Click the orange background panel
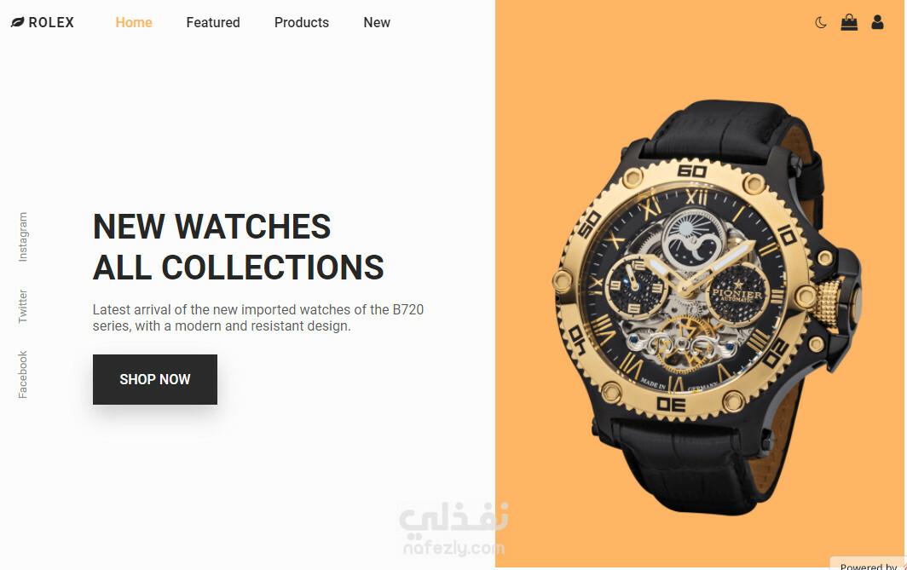Image resolution: width=907 pixels, height=570 pixels. coord(701,283)
